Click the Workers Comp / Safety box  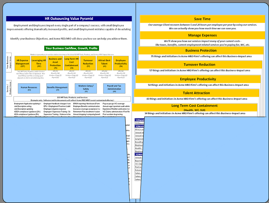(x=86, y=88)
